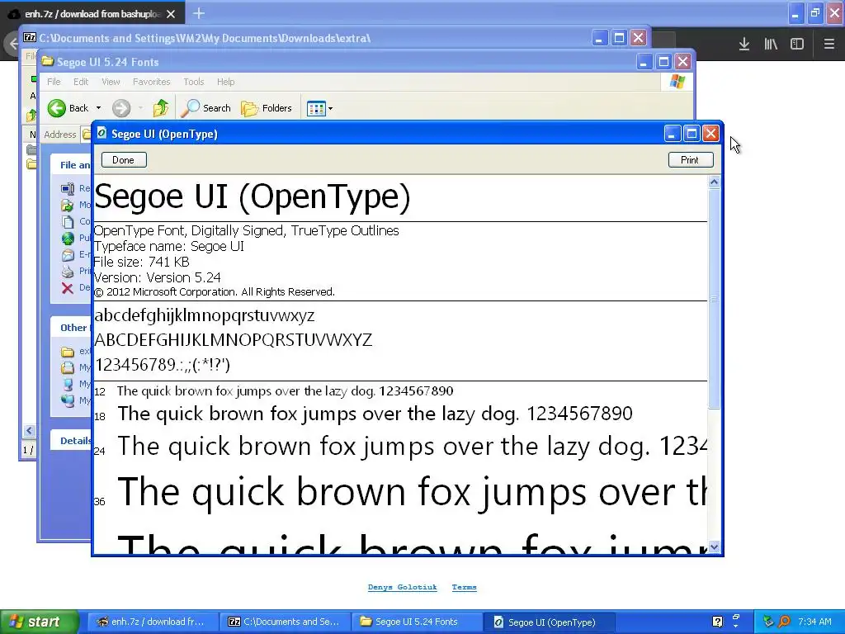Screen dimensions: 845x634
Task: Open Edit menu in Segoe UI Fonts window
Action: point(81,82)
